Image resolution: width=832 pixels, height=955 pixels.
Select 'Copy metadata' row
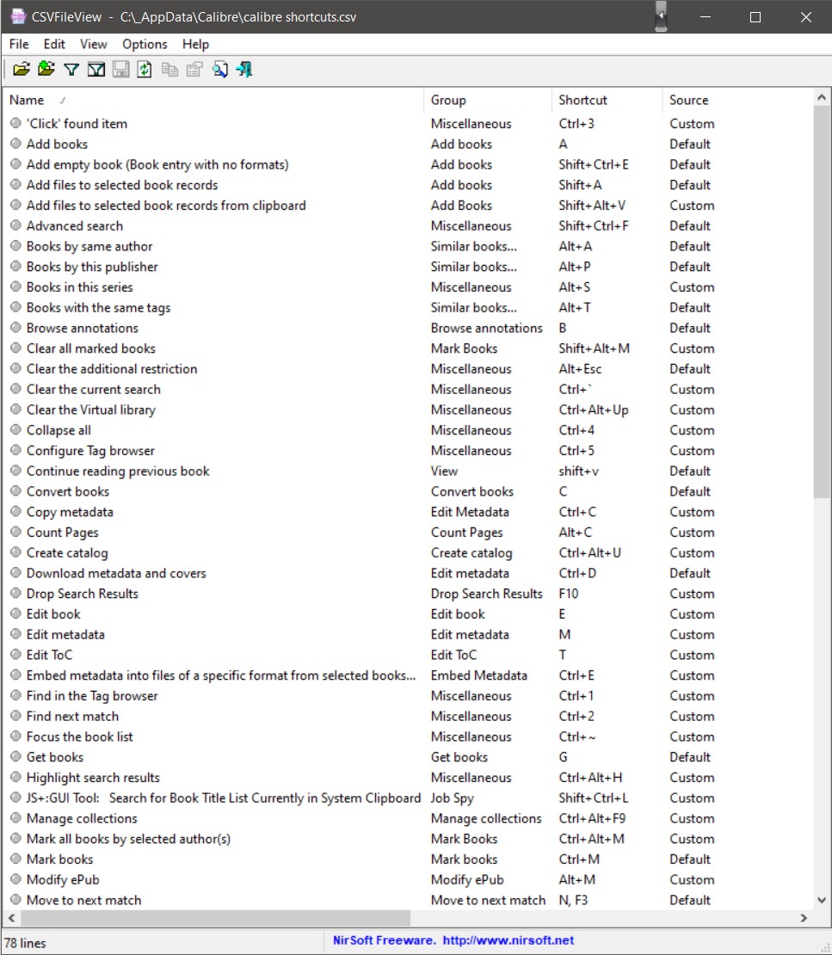point(408,512)
